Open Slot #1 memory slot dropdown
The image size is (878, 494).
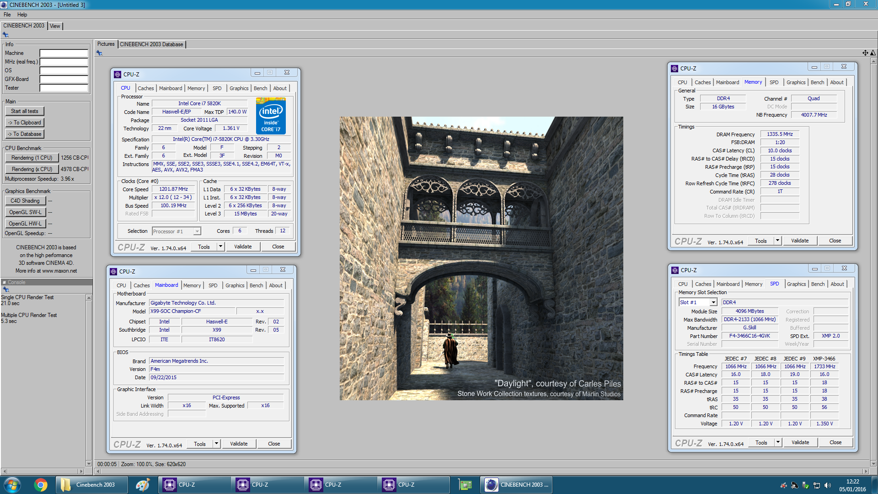713,302
